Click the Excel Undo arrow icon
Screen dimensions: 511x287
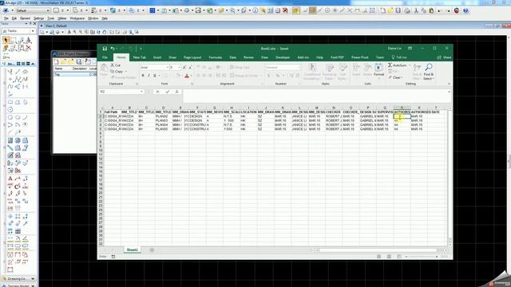(113, 49)
